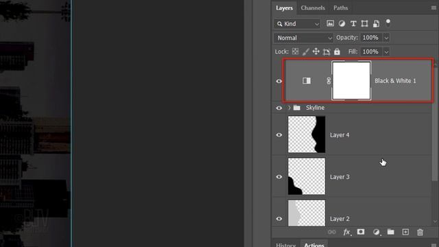Click the 'Layer 2' name
Viewport: 439px width, 247px height.
[340, 219]
